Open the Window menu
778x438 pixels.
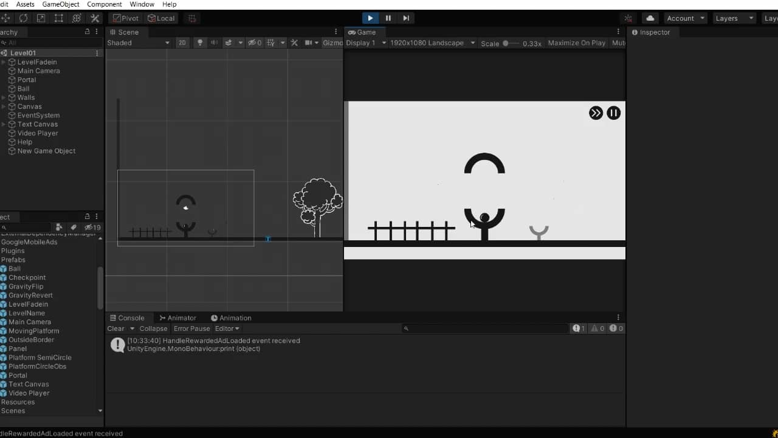point(142,4)
